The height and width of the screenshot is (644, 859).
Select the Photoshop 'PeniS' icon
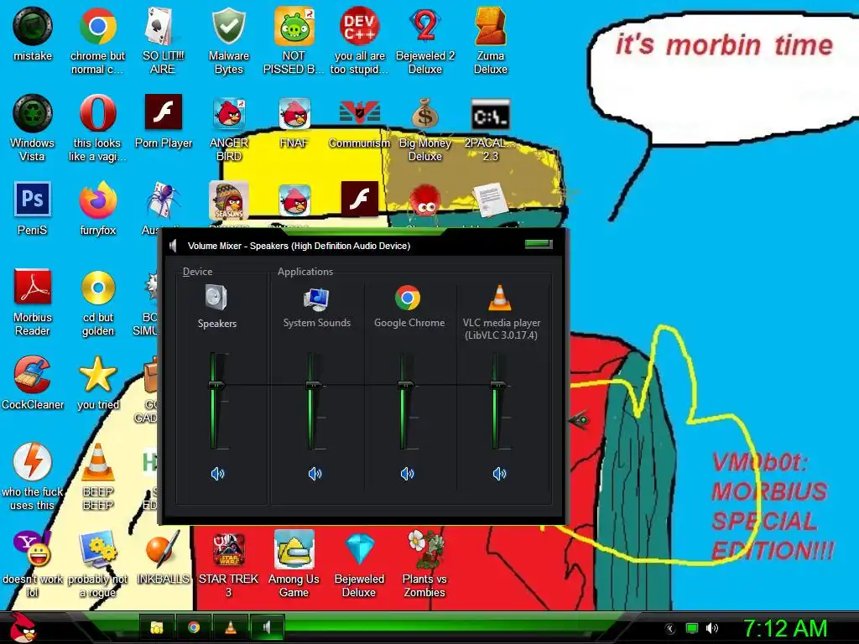[x=33, y=208]
